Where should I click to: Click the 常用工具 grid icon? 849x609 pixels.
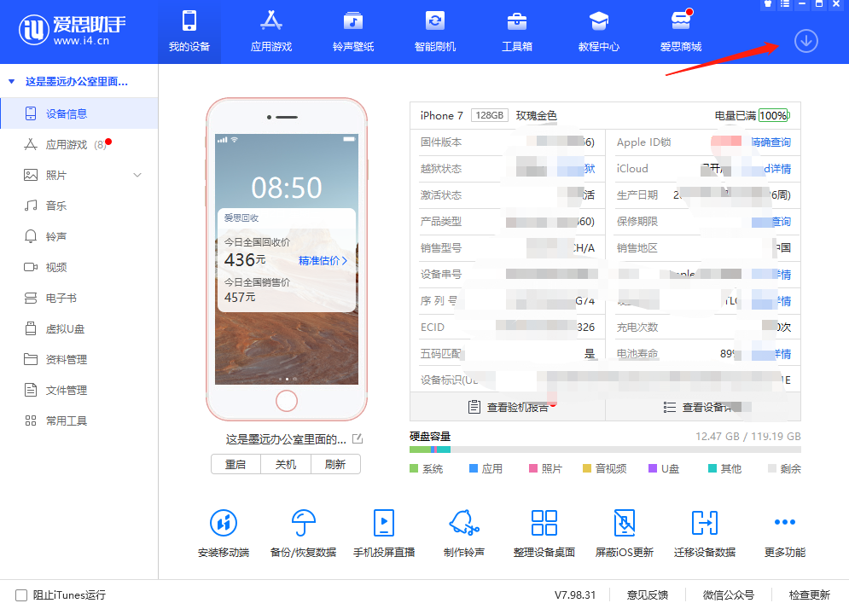(31, 420)
